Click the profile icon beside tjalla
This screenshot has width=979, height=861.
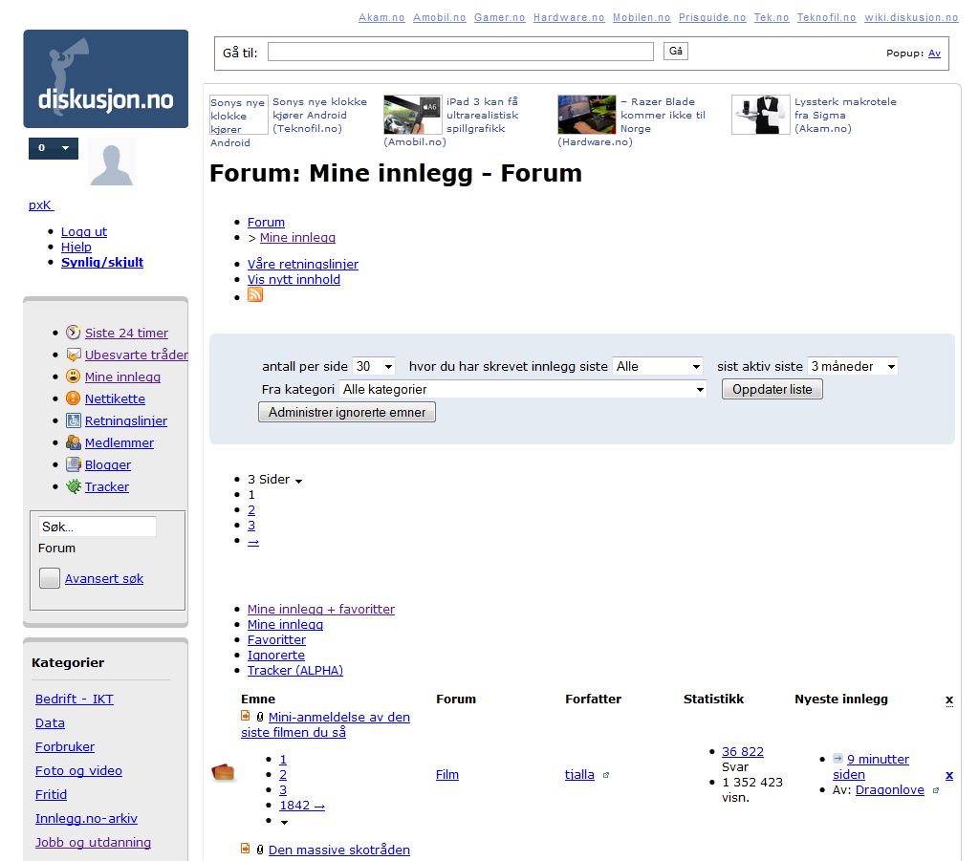605,775
